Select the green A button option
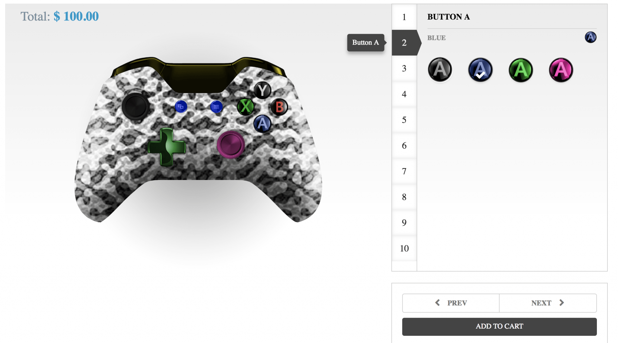618x343 pixels. pos(521,70)
